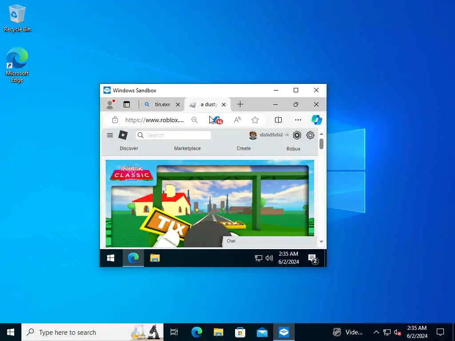Viewport: 455px width, 341px height.
Task: Open host notification center icon
Action: pyautogui.click(x=440, y=332)
